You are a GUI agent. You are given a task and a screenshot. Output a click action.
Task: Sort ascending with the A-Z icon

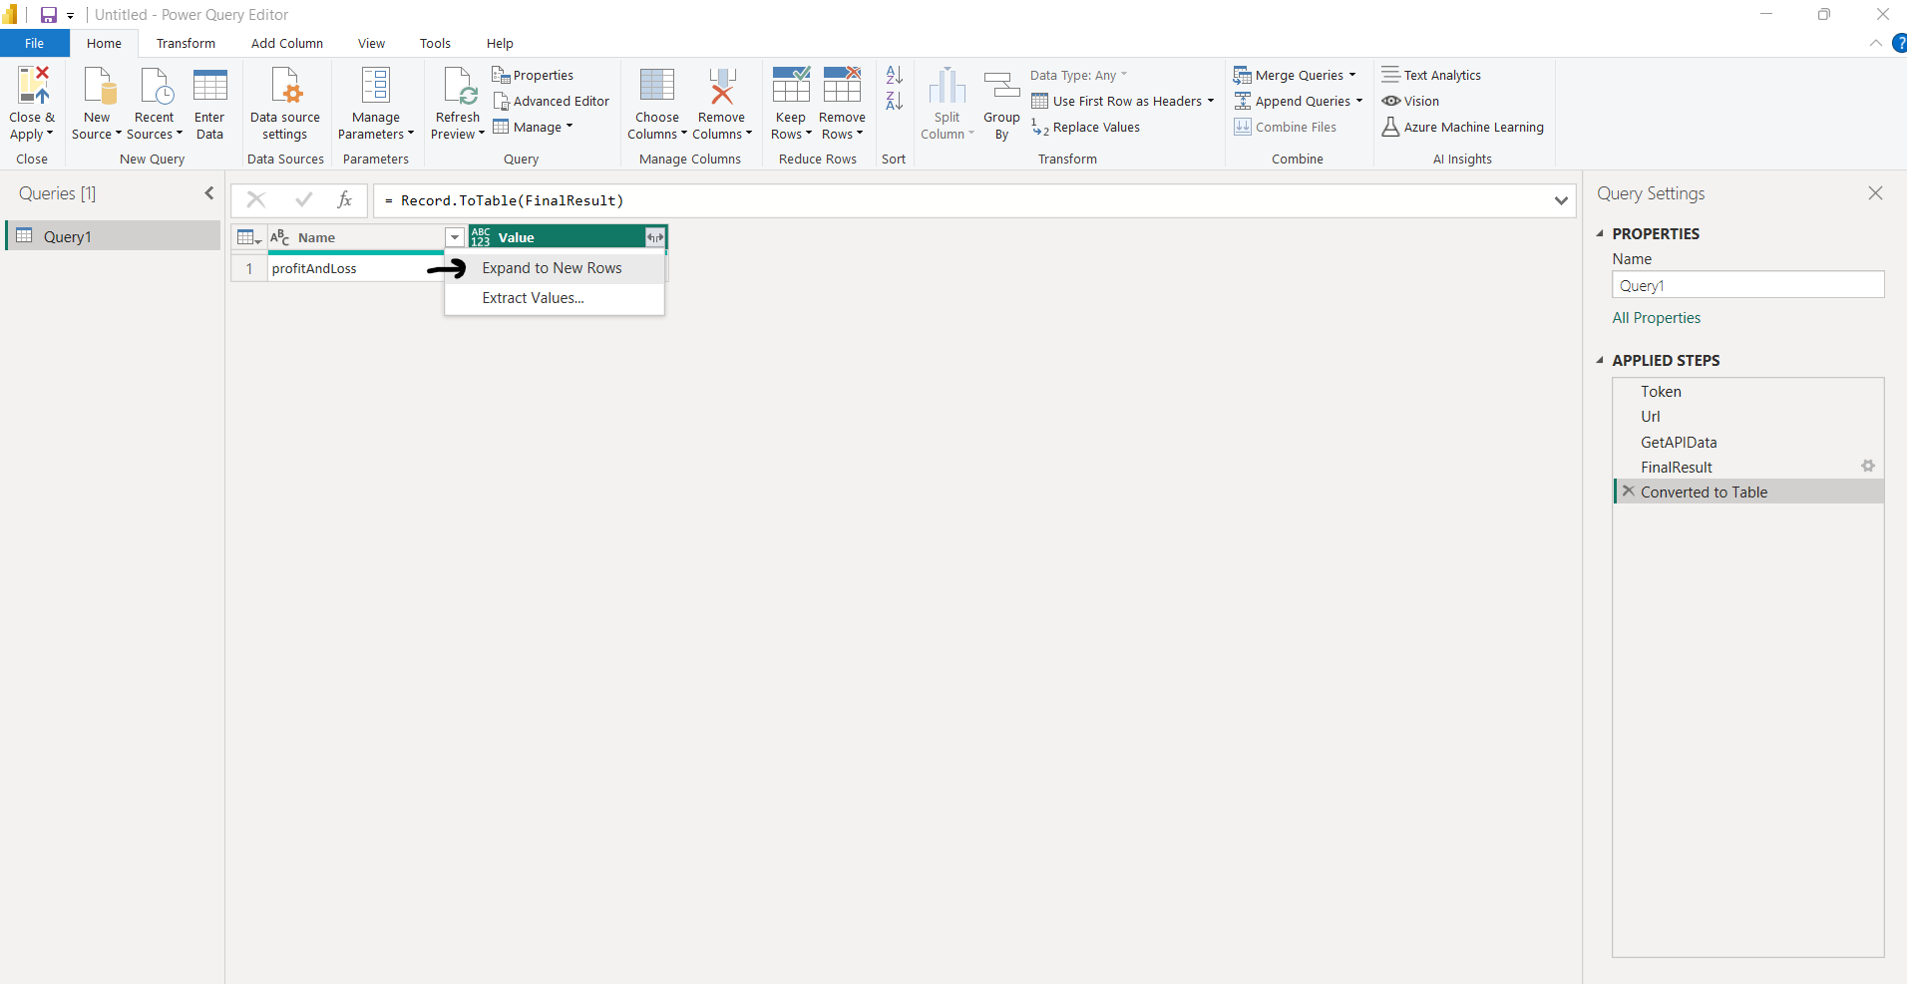pos(895,75)
